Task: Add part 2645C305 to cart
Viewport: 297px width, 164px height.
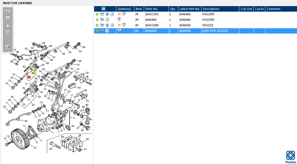Action: pos(102,14)
